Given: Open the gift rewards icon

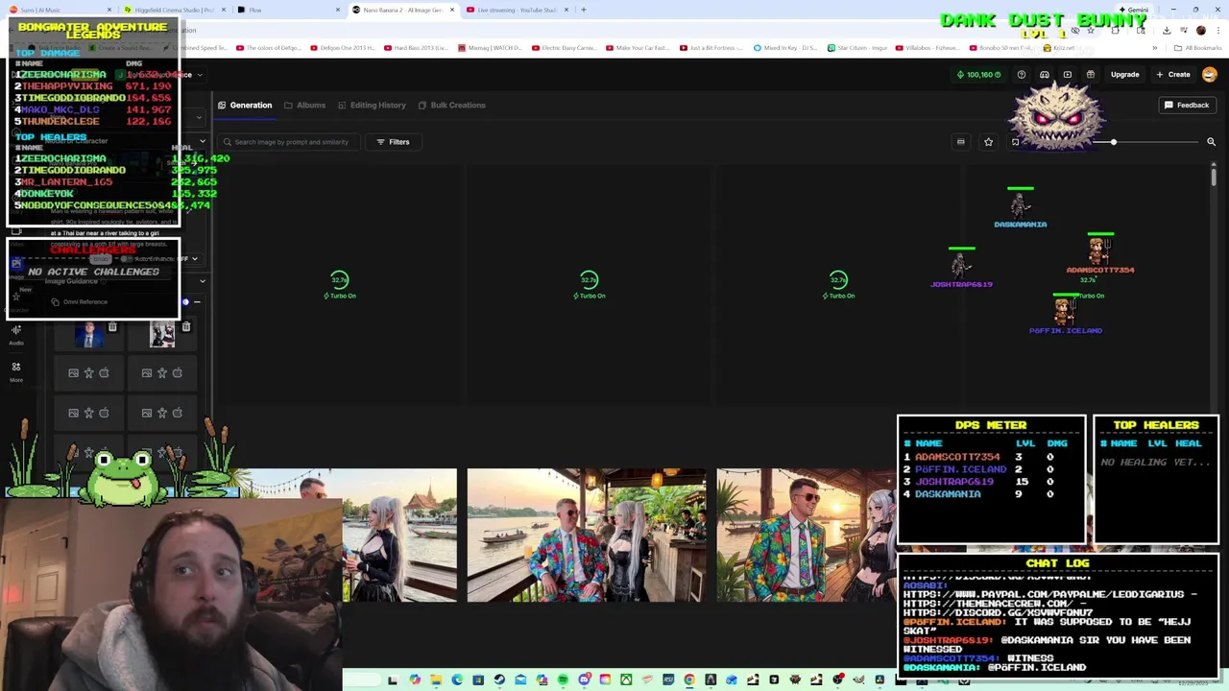Looking at the screenshot, I should click(1091, 74).
